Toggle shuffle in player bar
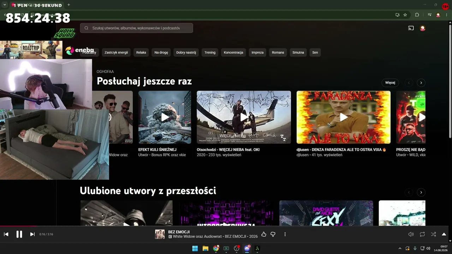 (433, 234)
